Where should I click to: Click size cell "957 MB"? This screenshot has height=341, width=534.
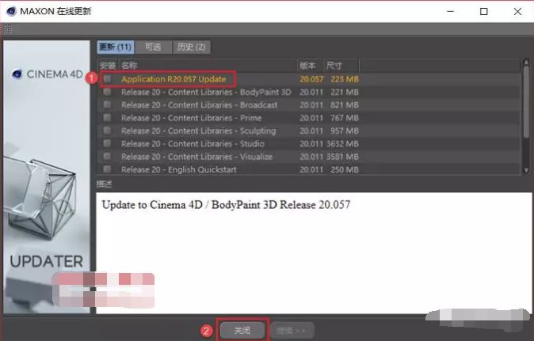tap(345, 131)
